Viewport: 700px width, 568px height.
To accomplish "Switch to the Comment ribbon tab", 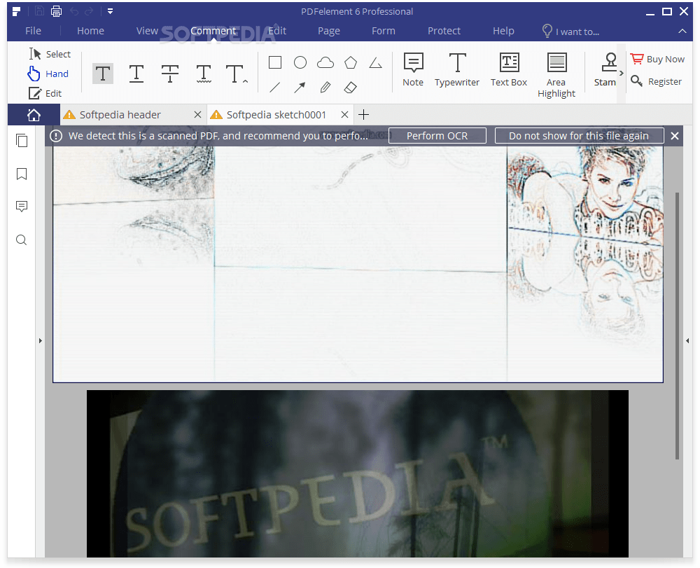I will (213, 31).
